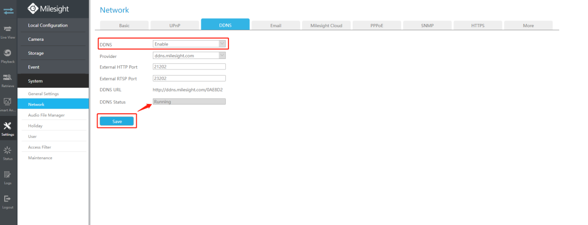Viewport: 588px width, 225px height.
Task: Click the DDNS URL label
Action: pyautogui.click(x=111, y=90)
